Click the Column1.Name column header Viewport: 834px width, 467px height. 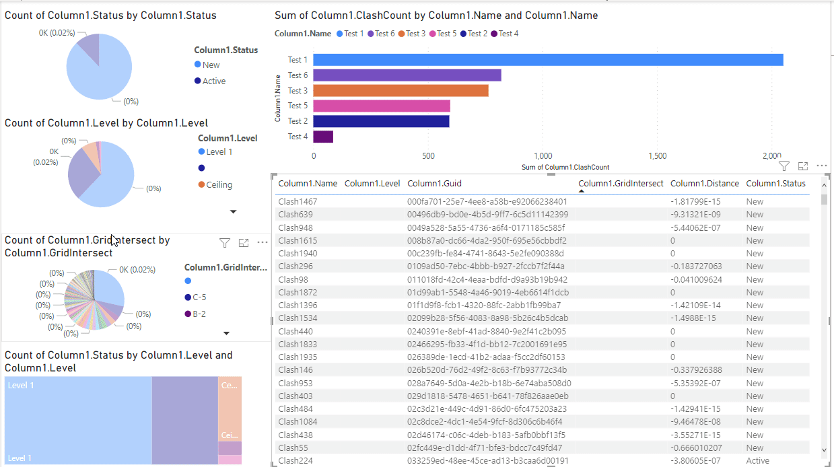(x=308, y=183)
